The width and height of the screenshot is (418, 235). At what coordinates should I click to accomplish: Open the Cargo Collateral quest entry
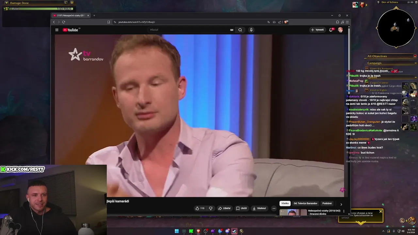[x=379, y=83]
